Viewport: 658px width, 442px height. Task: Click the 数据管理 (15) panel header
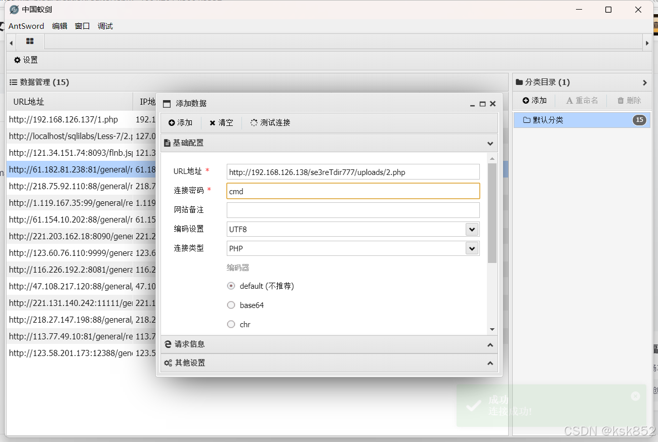257,82
